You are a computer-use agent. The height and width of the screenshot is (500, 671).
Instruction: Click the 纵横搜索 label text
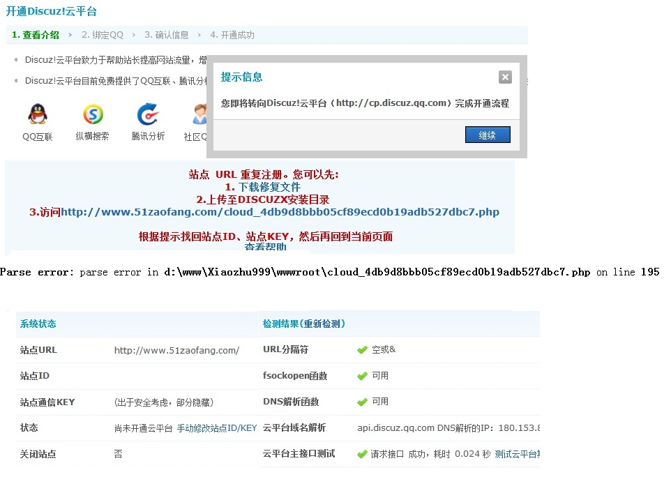[x=93, y=136]
